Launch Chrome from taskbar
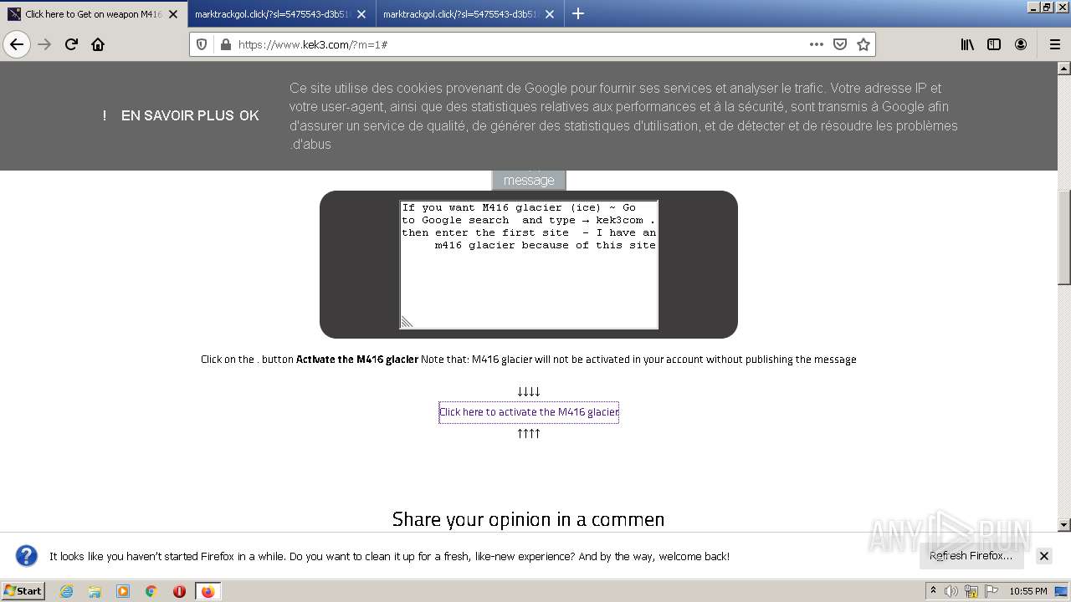 (x=151, y=591)
